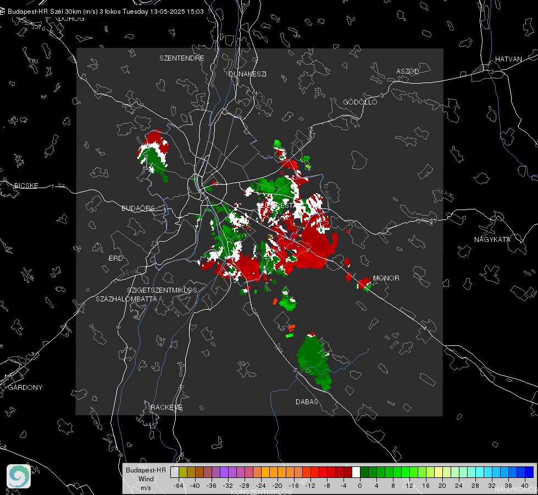Click the SZENTENDRE city label
Viewport: 538px width, 495px height.
(182, 58)
